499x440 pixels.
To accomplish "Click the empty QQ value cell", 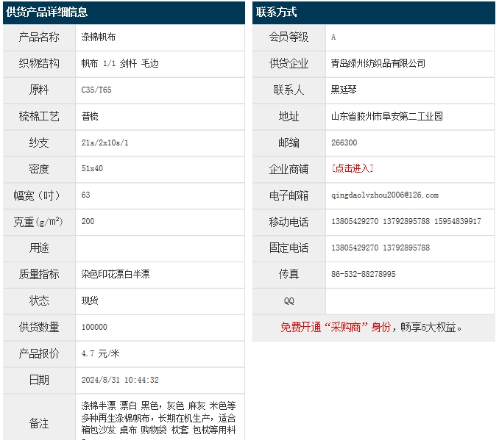I will coord(410,301).
